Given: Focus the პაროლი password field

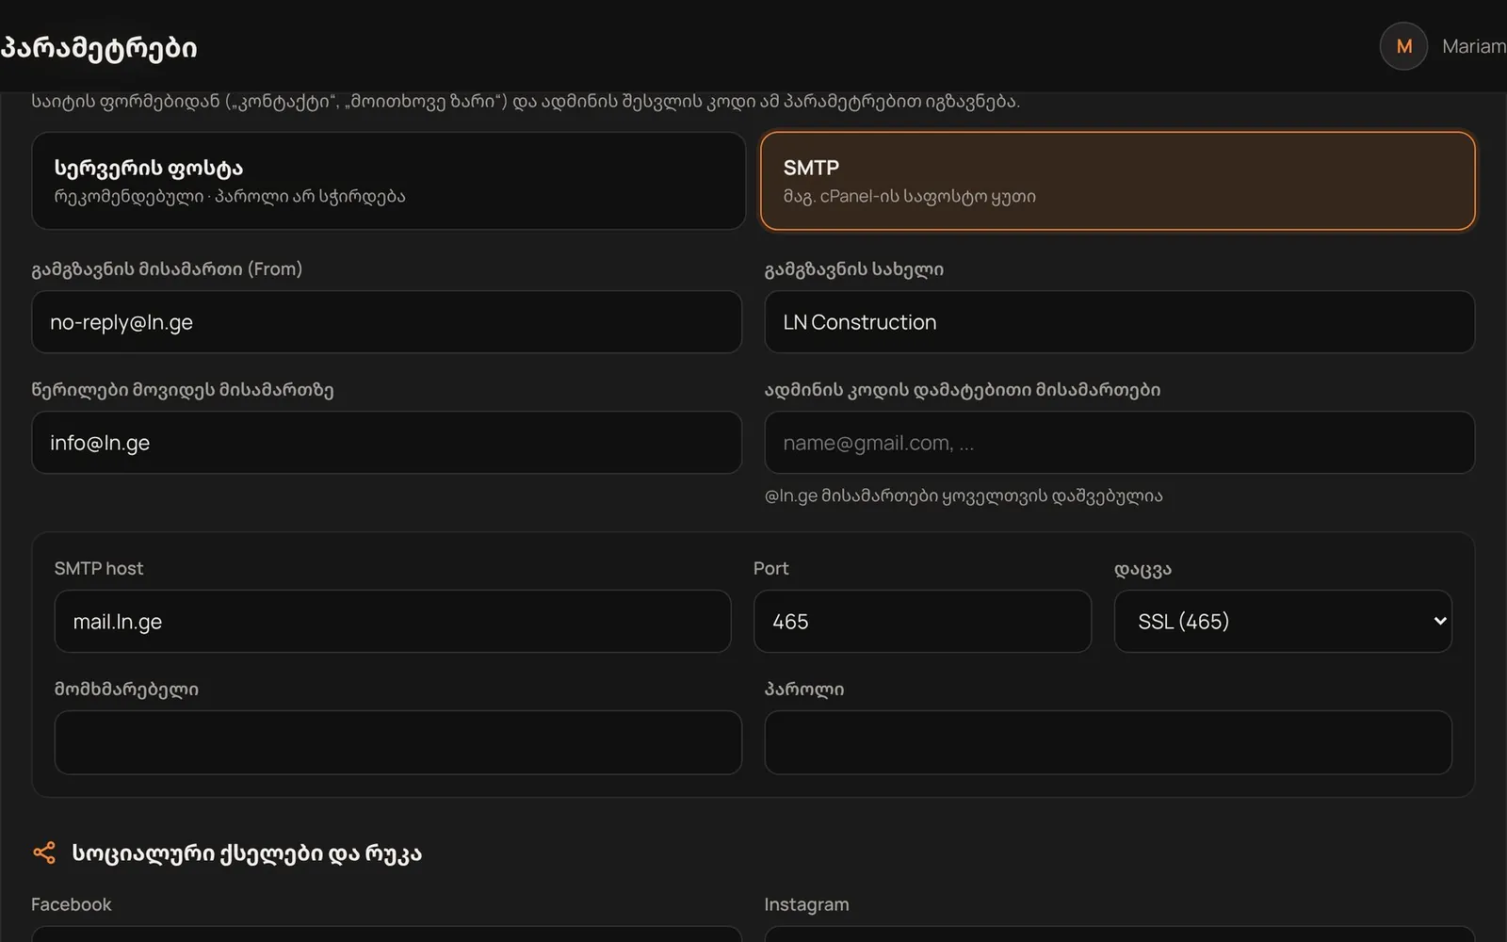Looking at the screenshot, I should point(1108,742).
